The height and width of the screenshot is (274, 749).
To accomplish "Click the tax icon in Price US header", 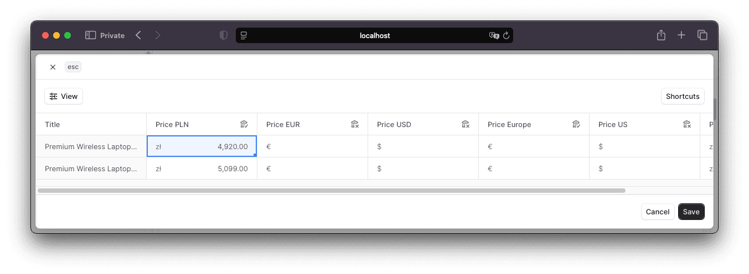I will click(687, 124).
